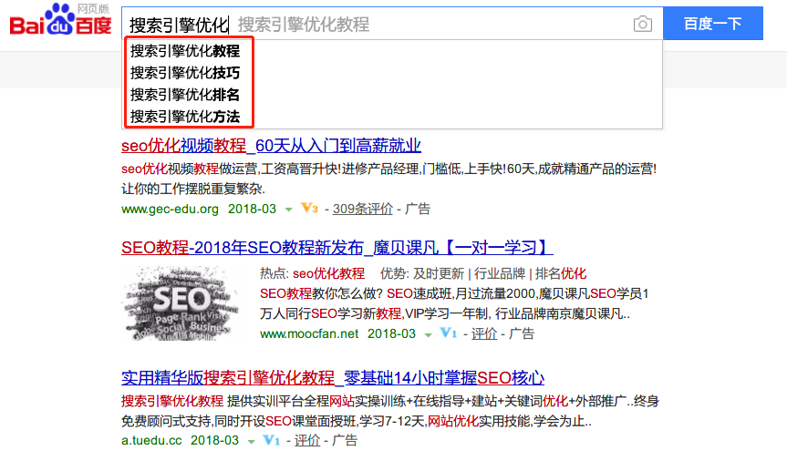The height and width of the screenshot is (451, 787).
Task: Click V1 badge on a.tuedu.cc result
Action: (272, 439)
